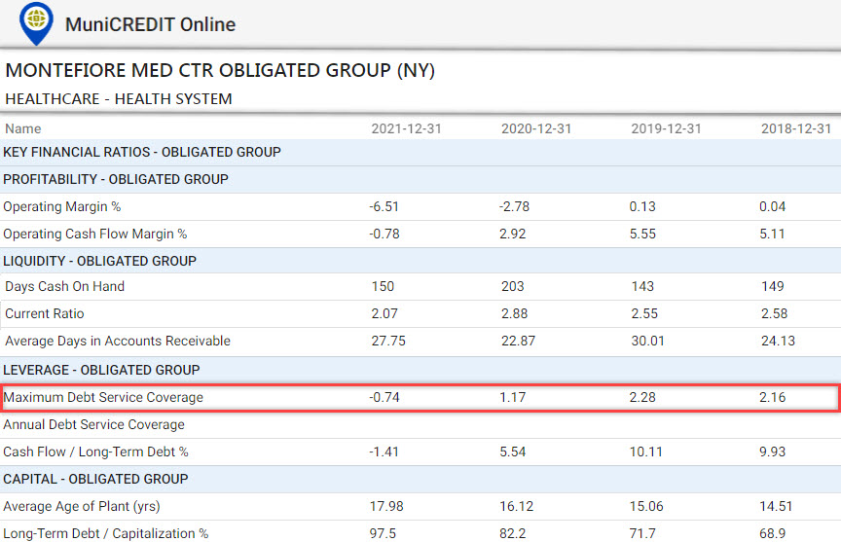
Task: Click Average Age of Plant value 17.98
Action: point(386,507)
